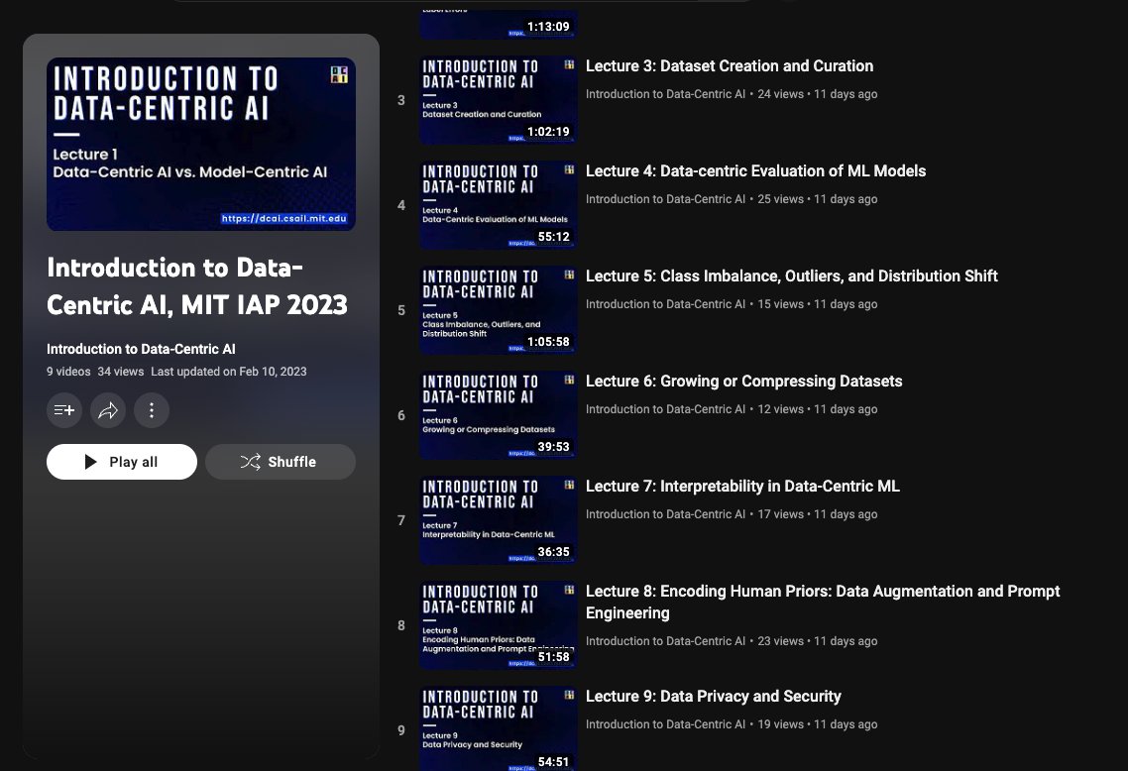This screenshot has width=1128, height=771.
Task: Shuffle the playlist videos
Action: tap(281, 462)
